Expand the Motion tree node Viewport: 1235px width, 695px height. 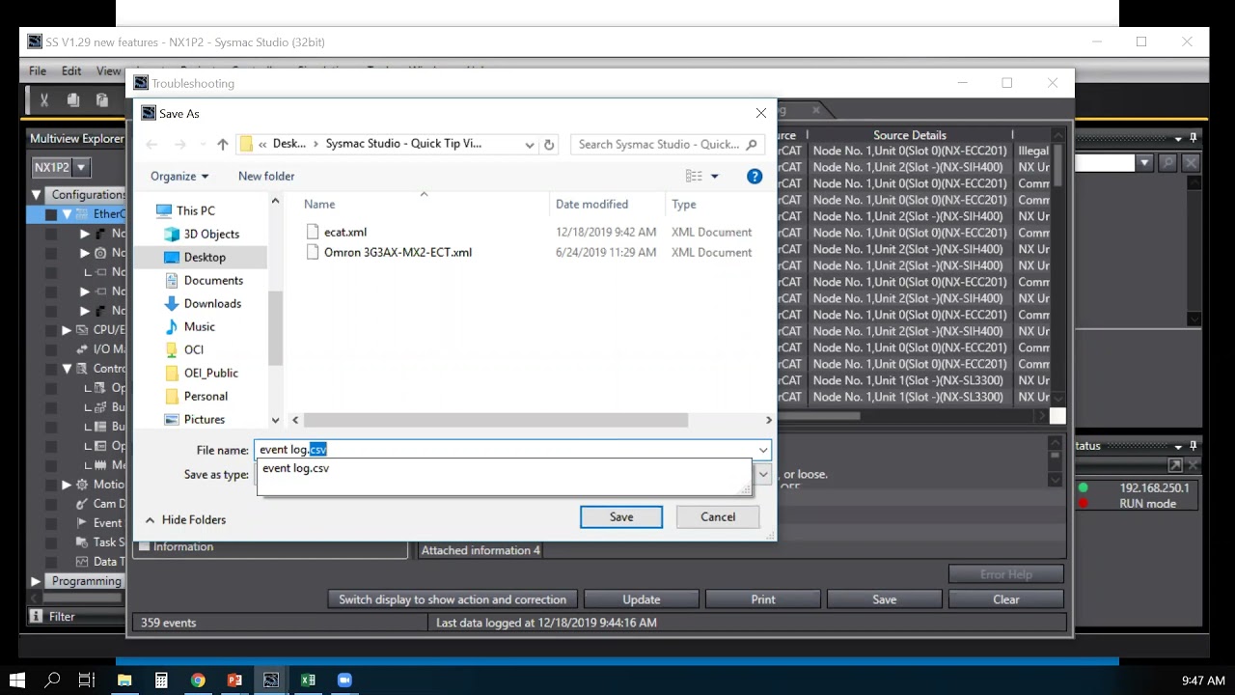tap(67, 485)
